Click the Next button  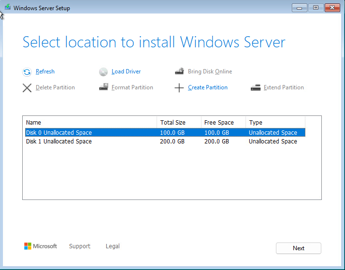point(298,248)
